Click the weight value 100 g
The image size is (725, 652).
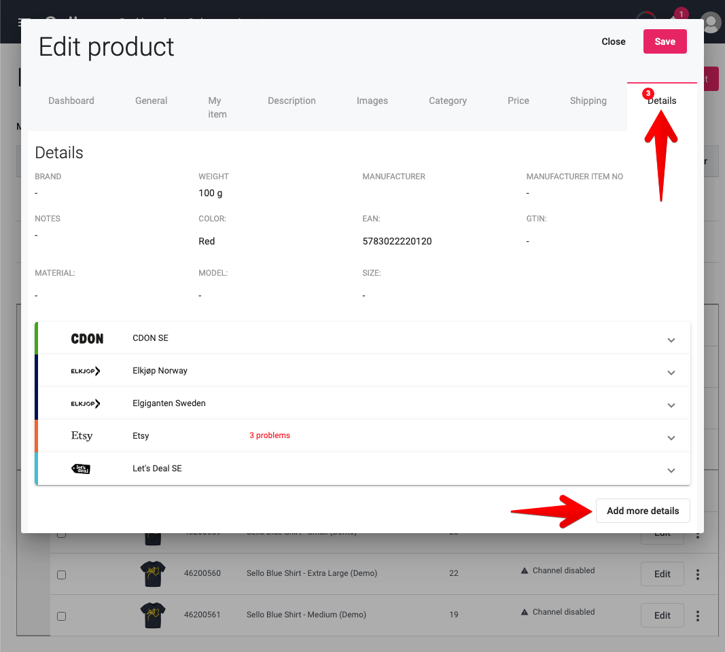[x=211, y=193]
